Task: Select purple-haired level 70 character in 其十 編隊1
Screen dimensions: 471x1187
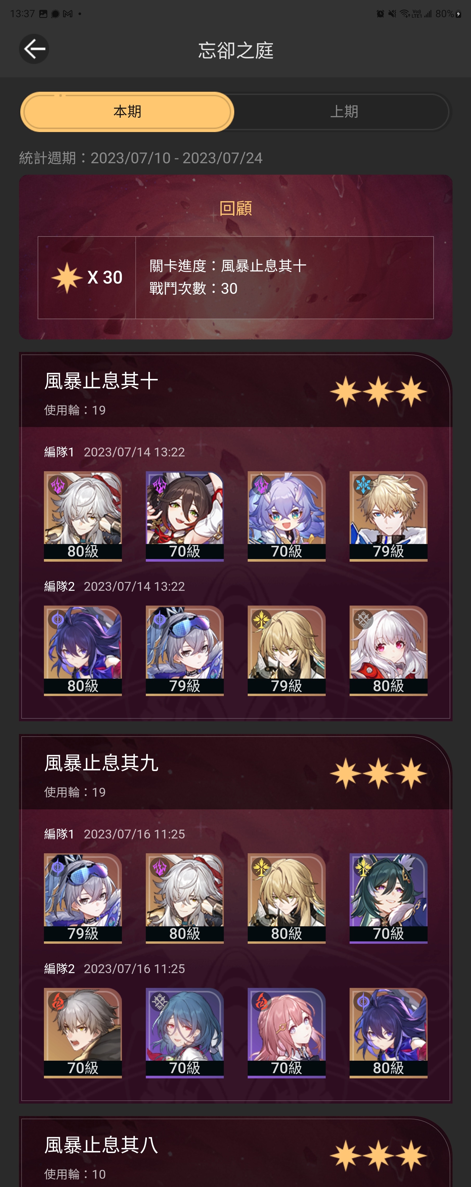Action: coord(287,516)
